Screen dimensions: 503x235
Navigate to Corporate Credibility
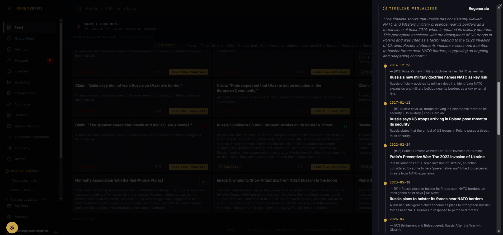(30, 137)
